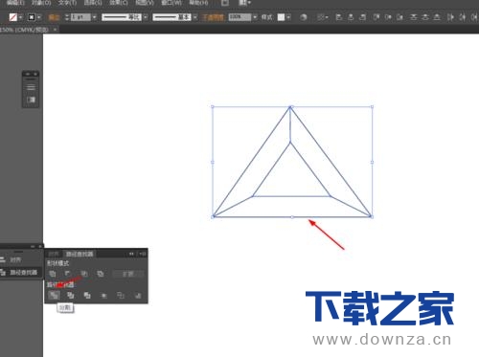This screenshot has width=479, height=357.
Task: Open the stroke weight dropdown
Action: (94, 17)
